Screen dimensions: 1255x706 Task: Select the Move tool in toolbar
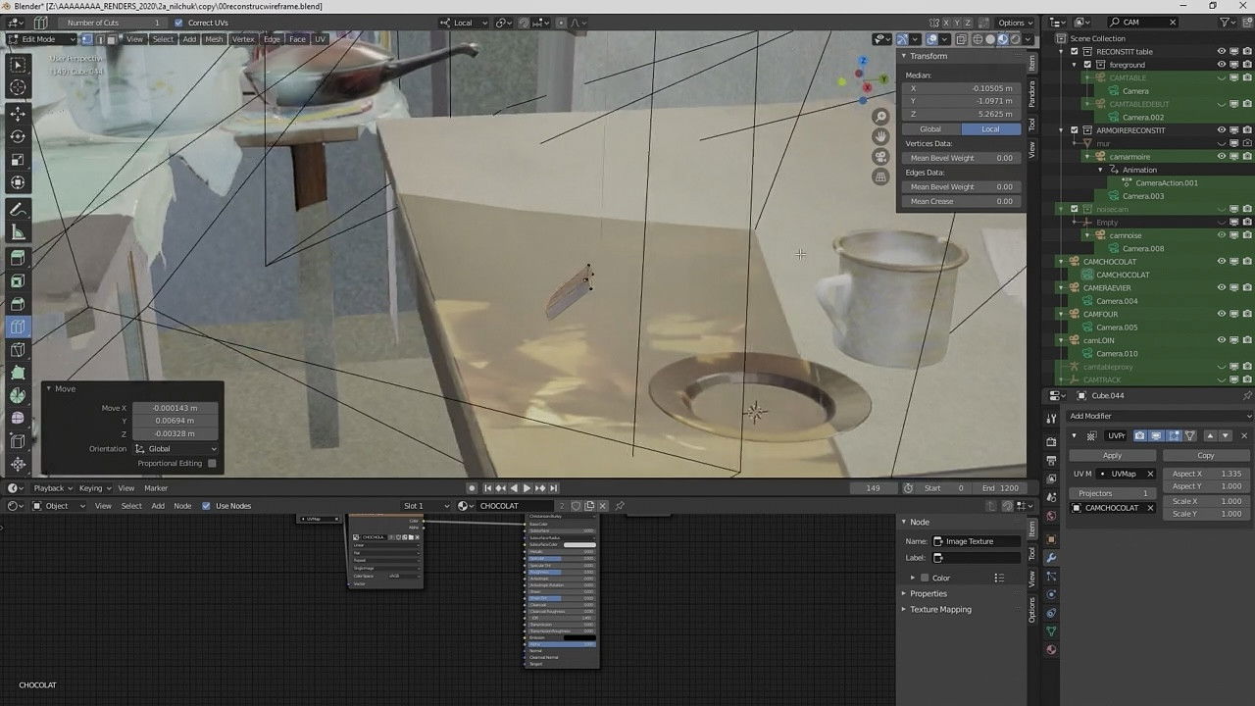pyautogui.click(x=18, y=113)
